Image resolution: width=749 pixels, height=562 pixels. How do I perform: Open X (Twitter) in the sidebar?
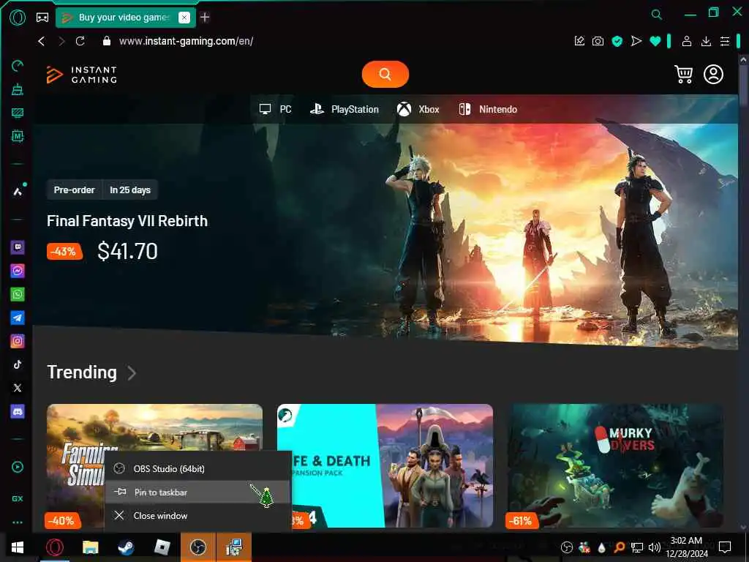click(18, 388)
